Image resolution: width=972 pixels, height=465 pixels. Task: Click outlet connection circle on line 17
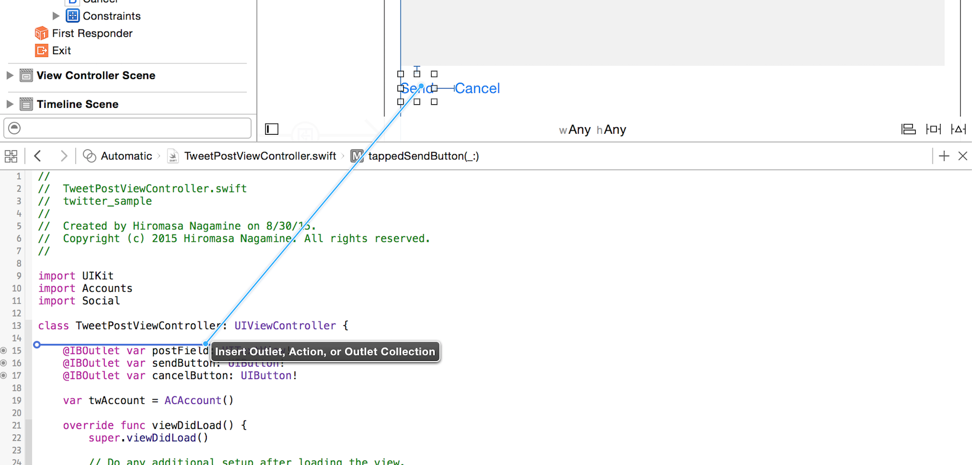(x=4, y=375)
